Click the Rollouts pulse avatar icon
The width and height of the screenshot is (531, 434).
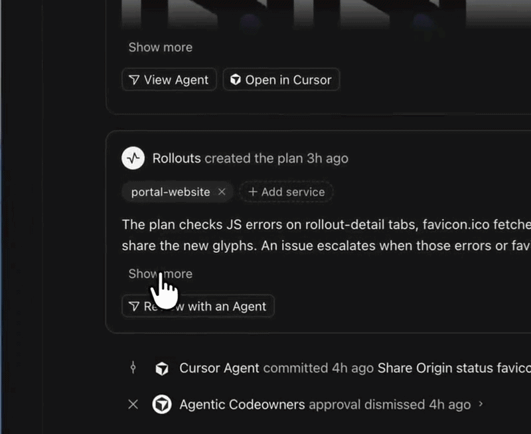(x=133, y=158)
